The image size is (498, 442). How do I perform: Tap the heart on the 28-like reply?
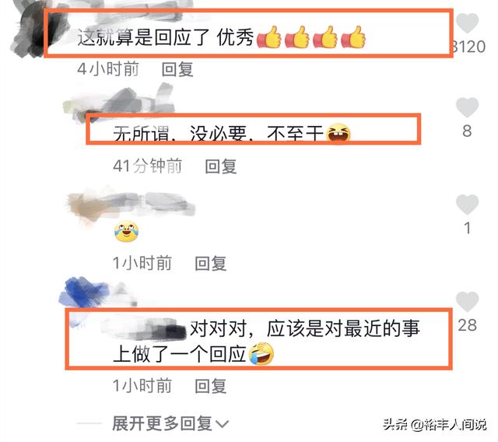[467, 302]
